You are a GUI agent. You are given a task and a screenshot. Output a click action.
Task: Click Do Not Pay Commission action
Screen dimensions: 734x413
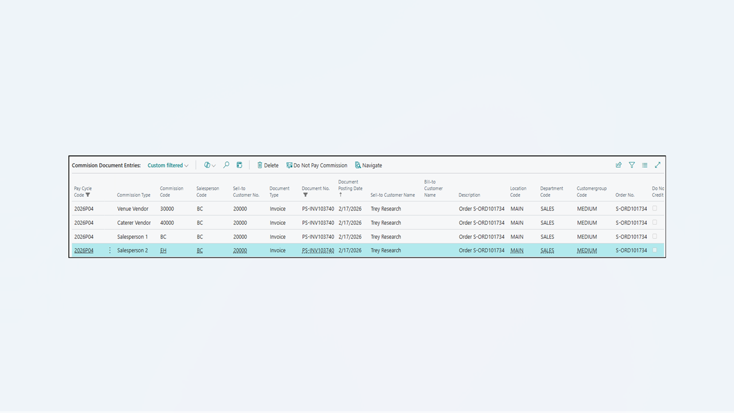click(x=317, y=165)
